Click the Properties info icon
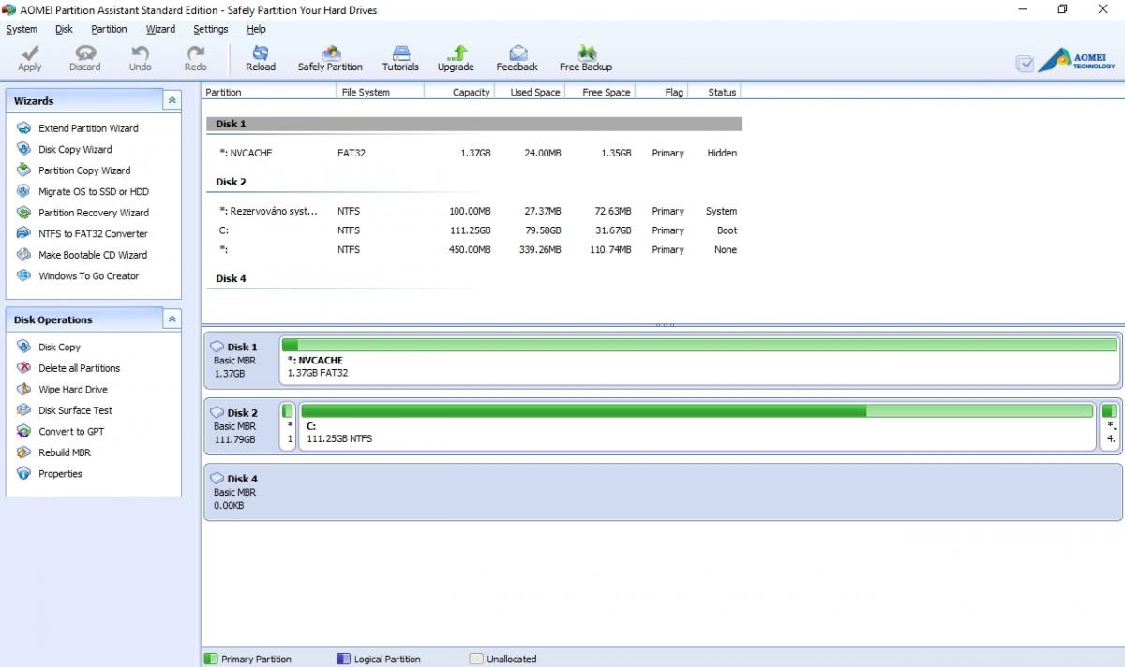 [24, 473]
